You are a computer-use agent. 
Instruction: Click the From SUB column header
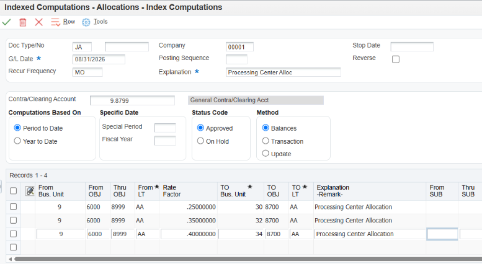tap(442, 191)
